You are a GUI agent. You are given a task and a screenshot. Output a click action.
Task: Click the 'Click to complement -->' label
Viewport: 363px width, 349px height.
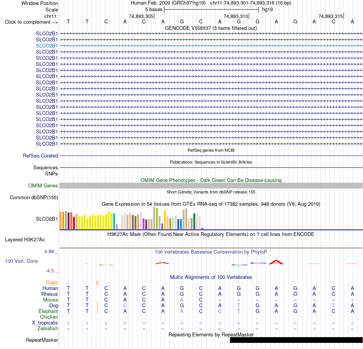pos(31,22)
